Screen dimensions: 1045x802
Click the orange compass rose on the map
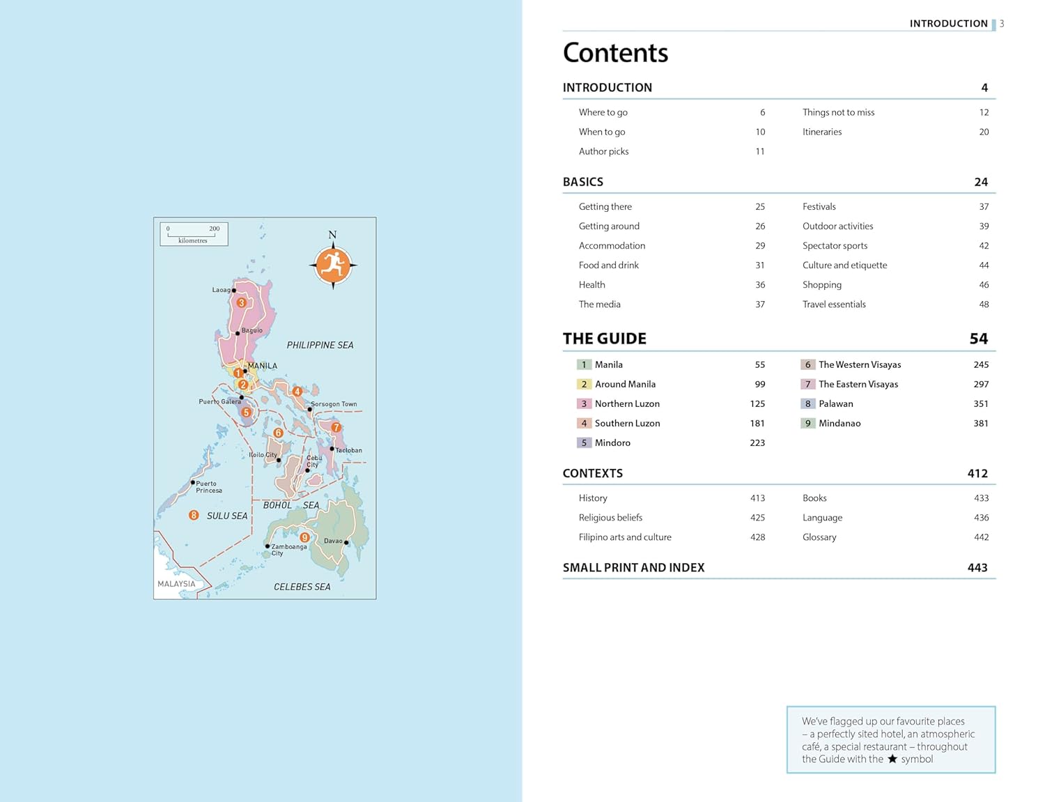coord(333,265)
